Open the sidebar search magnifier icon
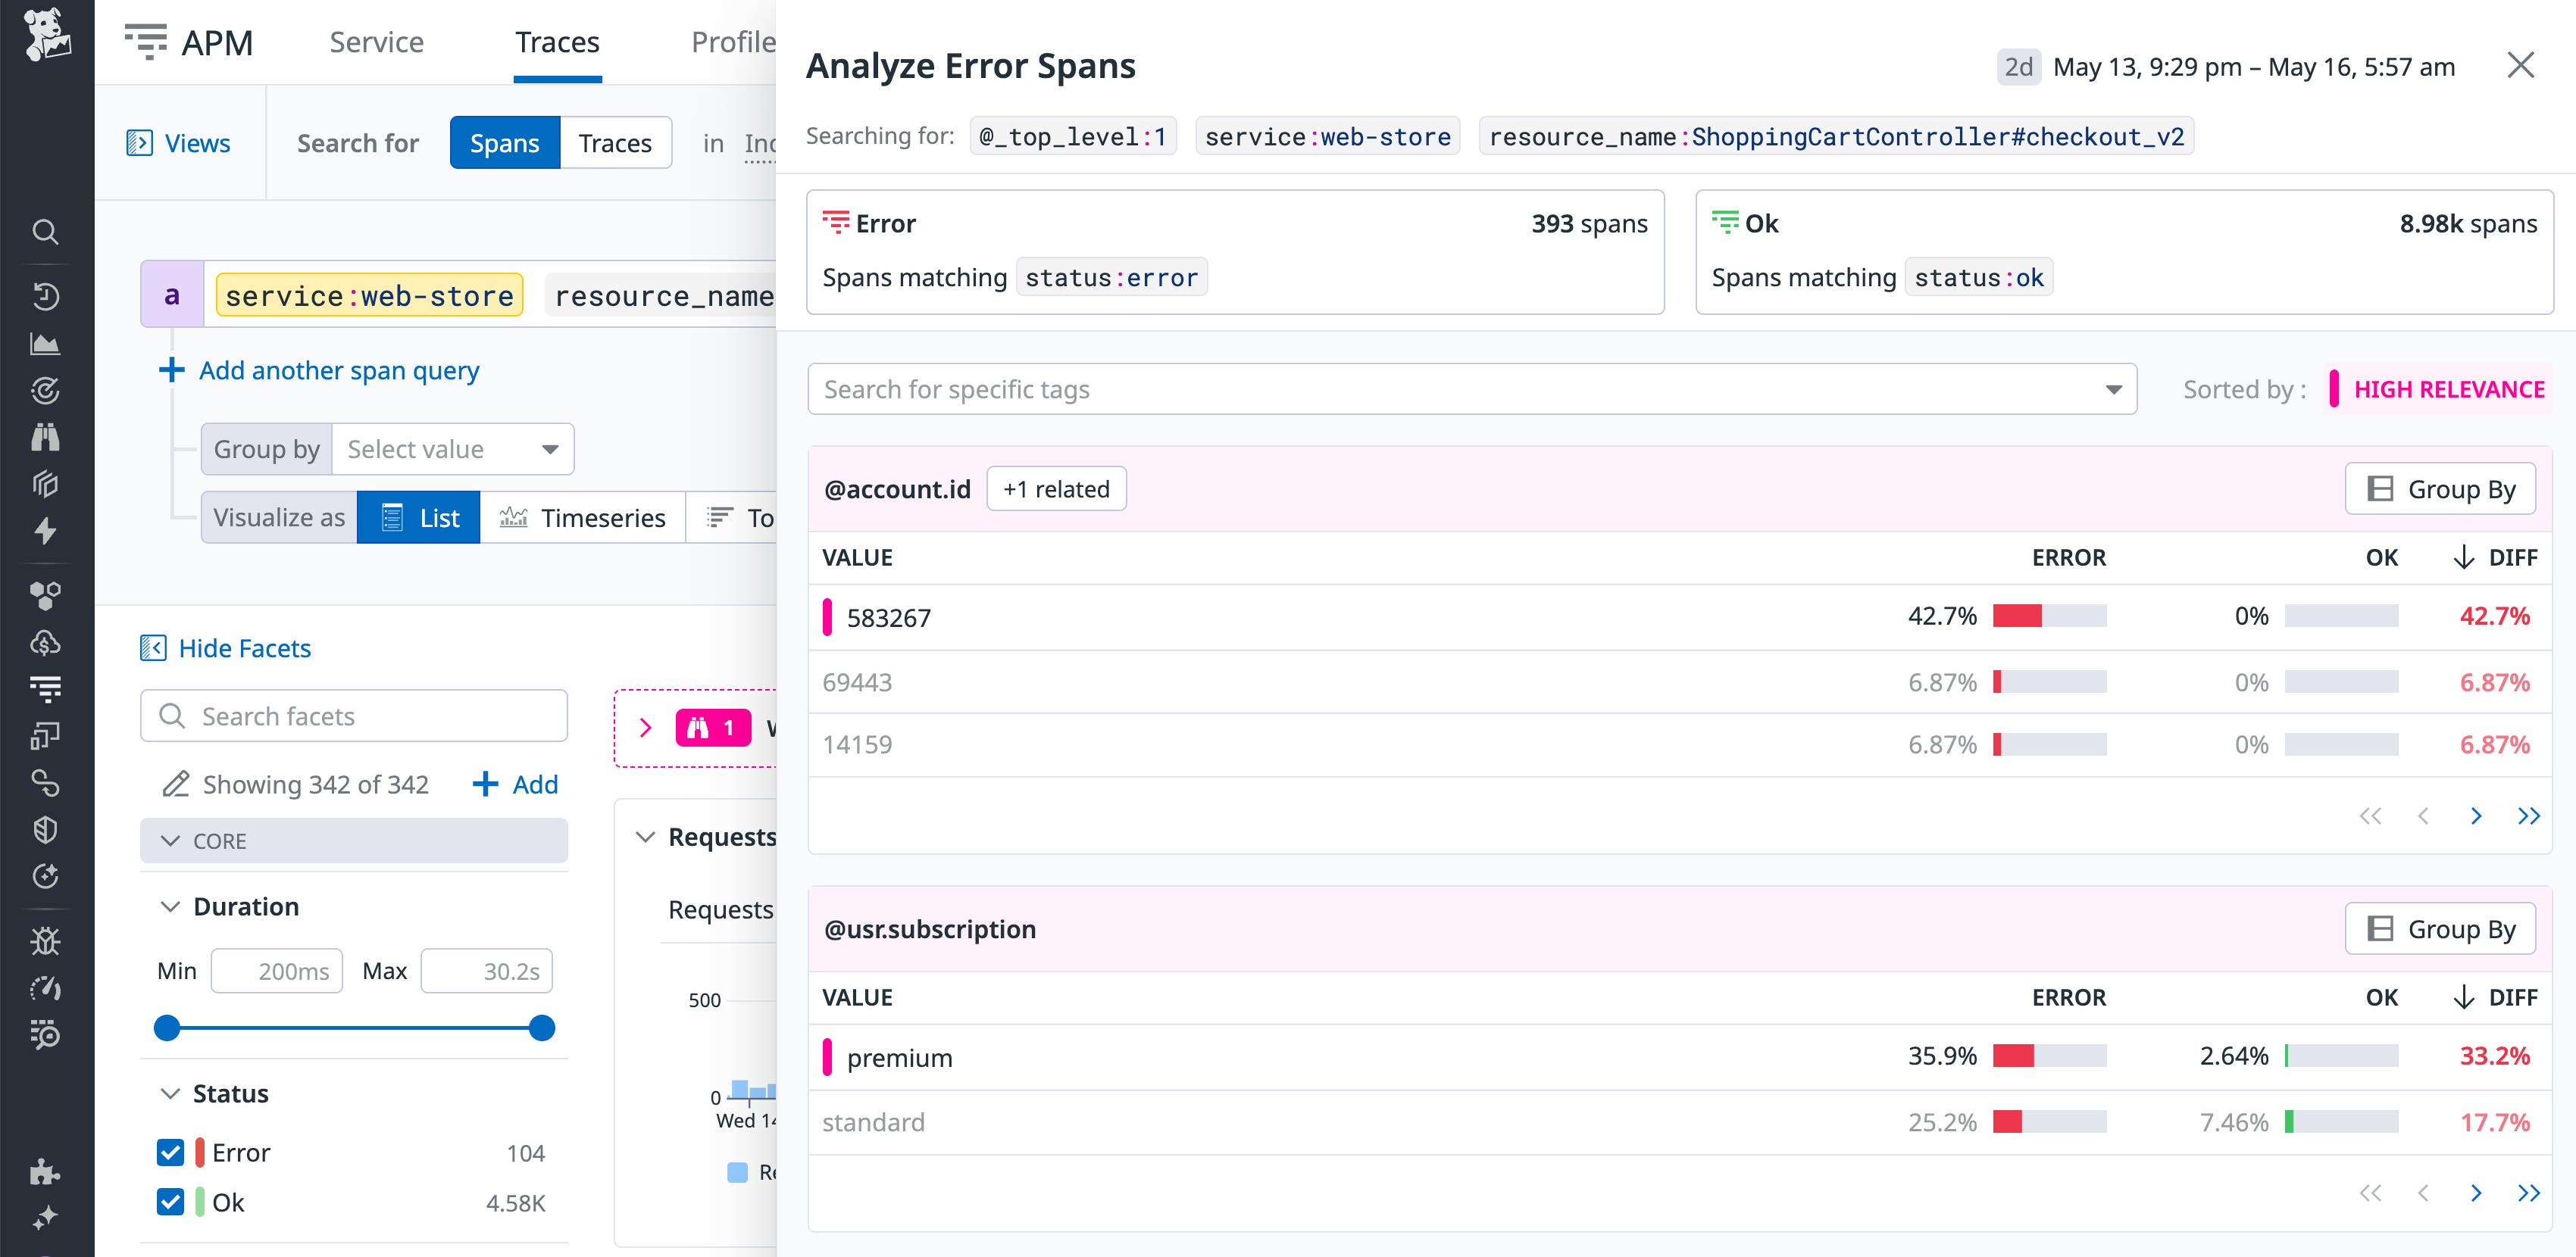 (46, 231)
